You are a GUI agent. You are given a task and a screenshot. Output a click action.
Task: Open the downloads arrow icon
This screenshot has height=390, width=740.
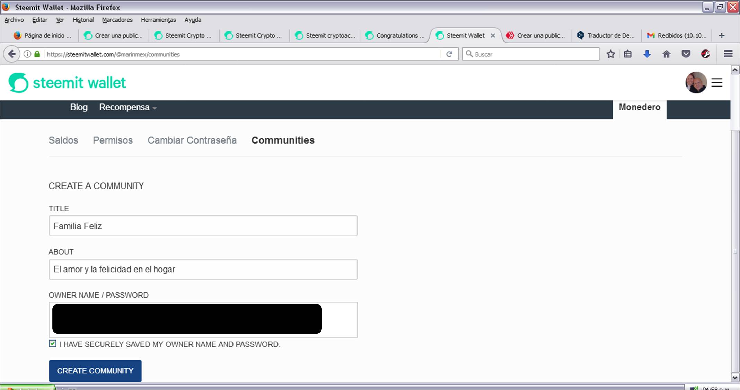647,54
